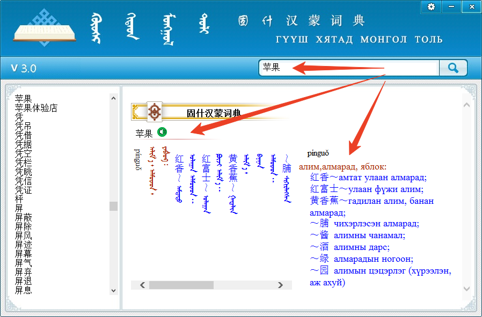
Task: Click the V 3.0 version label
Action: [x=23, y=68]
